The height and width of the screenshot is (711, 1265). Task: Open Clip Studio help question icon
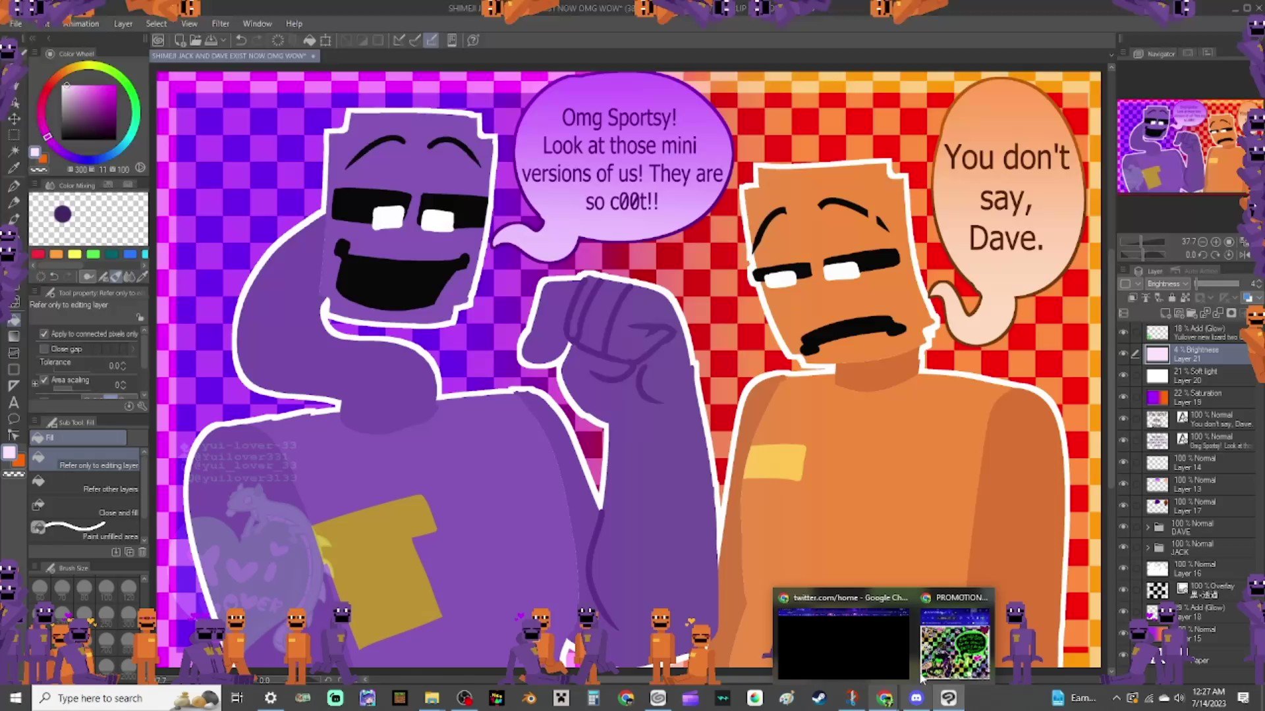tap(473, 40)
